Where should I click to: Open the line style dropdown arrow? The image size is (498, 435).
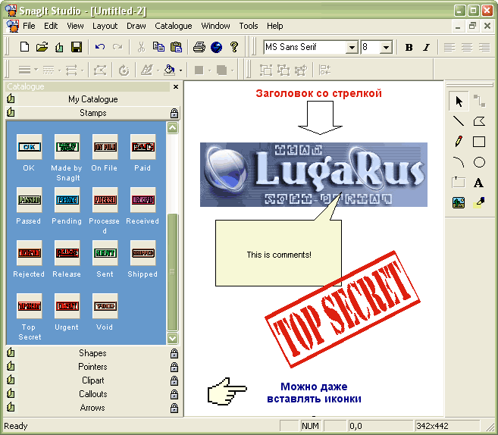pyautogui.click(x=59, y=70)
